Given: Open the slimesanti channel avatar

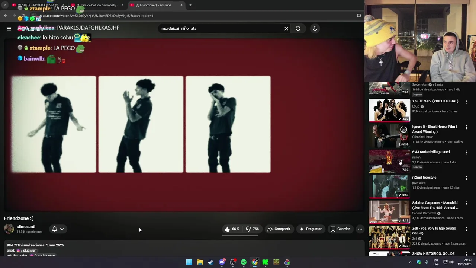Looking at the screenshot, I should (9, 229).
